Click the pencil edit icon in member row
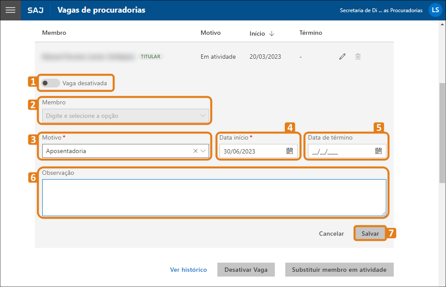446x287 pixels. pyautogui.click(x=342, y=57)
